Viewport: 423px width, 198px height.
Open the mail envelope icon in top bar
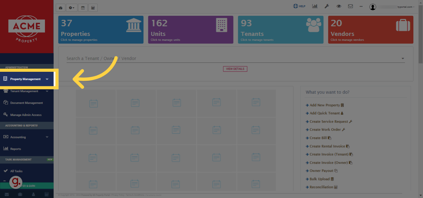[350, 6]
